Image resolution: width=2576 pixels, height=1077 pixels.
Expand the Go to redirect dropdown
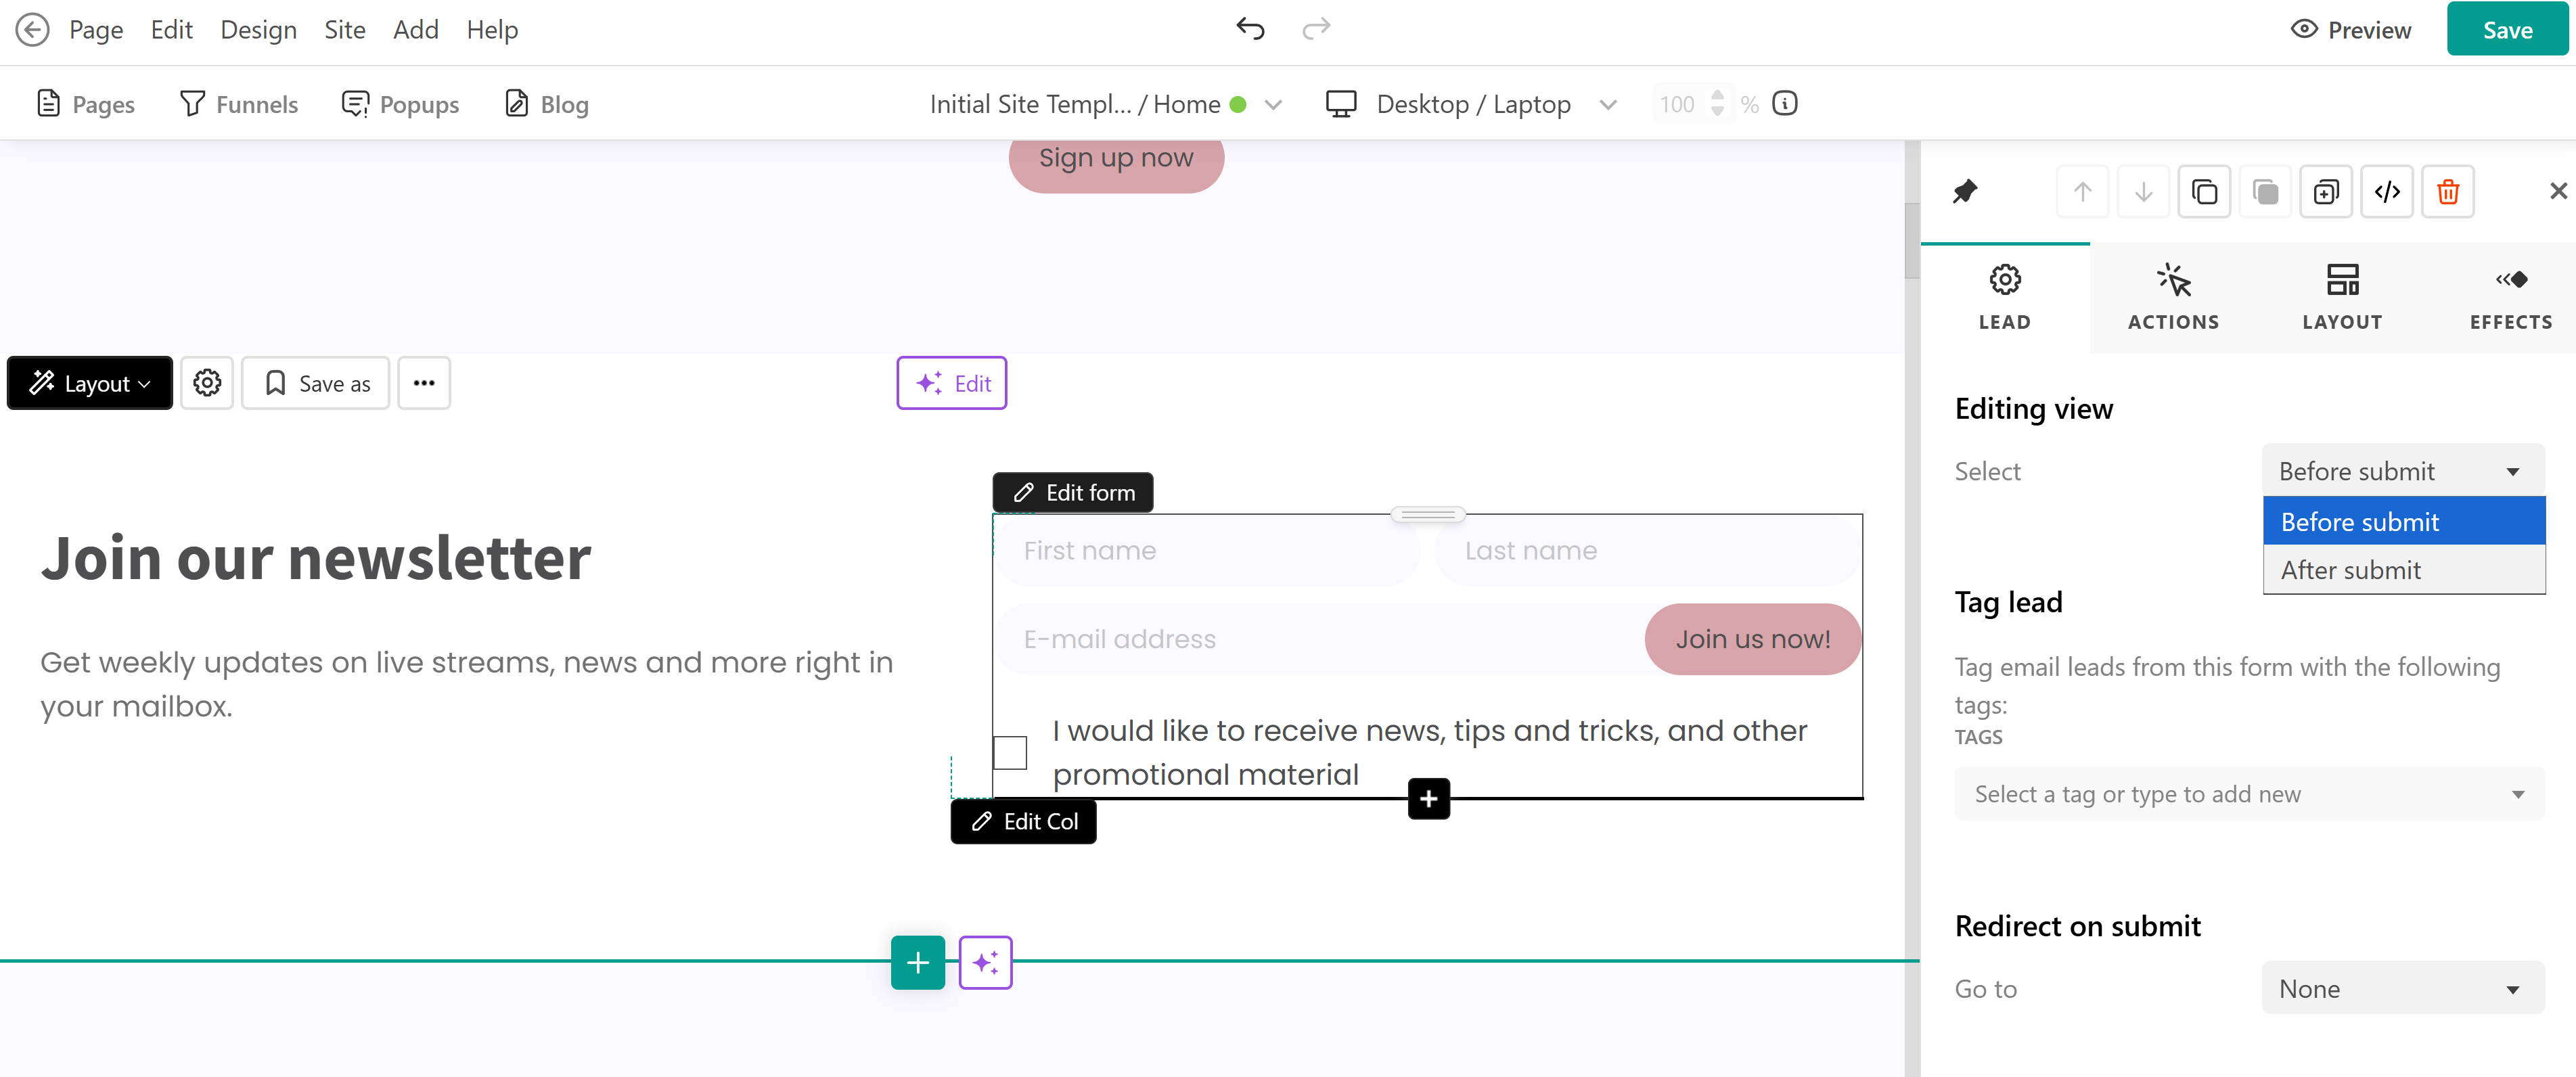tap(2402, 988)
